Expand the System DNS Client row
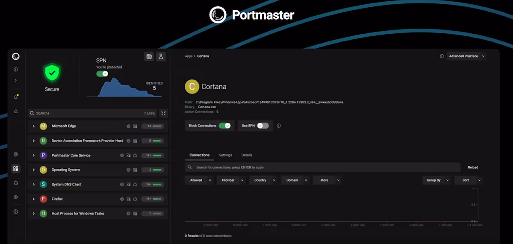 tap(34, 185)
